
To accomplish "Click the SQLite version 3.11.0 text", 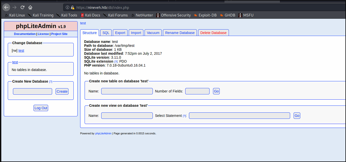I will pos(103,57).
